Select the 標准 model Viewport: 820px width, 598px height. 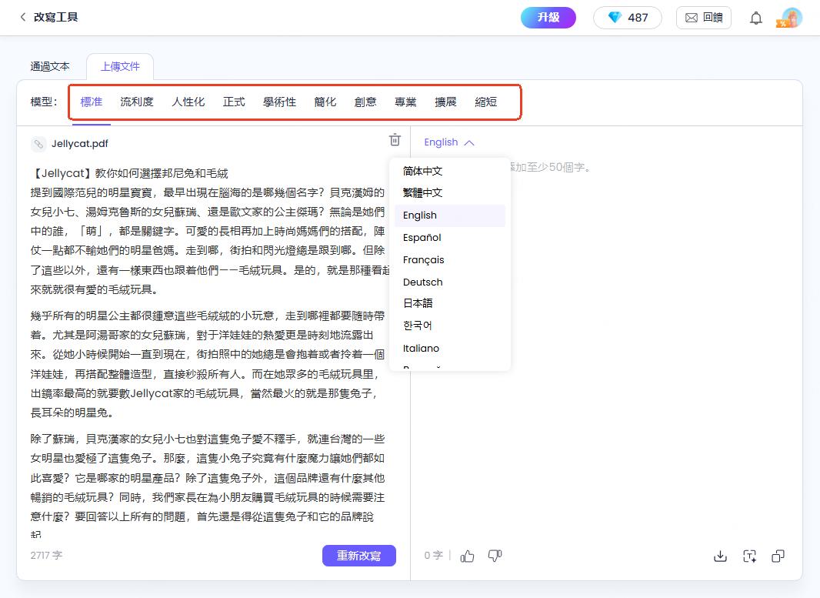pyautogui.click(x=92, y=102)
